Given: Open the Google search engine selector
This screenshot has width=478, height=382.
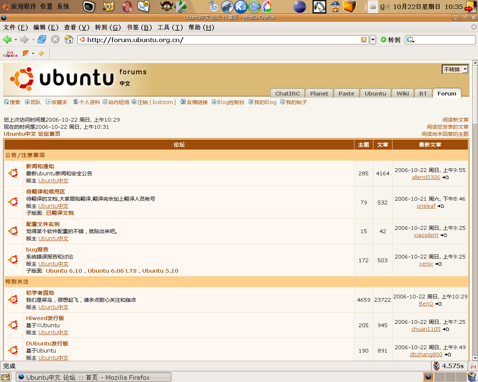Looking at the screenshot, I should [x=410, y=40].
